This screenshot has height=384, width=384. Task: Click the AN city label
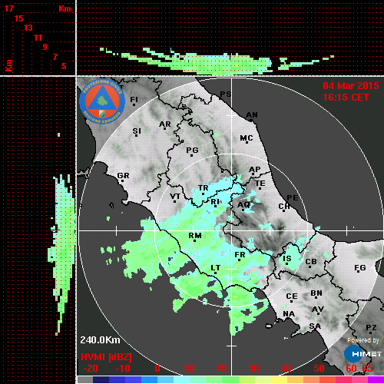[x=252, y=115]
